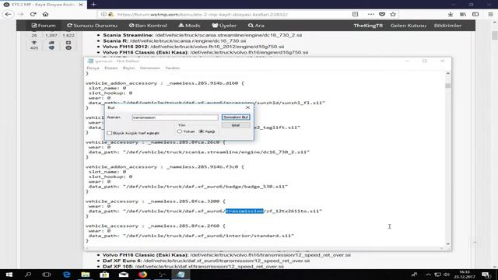Viewport: 498px width, 280px height.
Task: Go back using Firefox back arrow
Action: click(9, 14)
